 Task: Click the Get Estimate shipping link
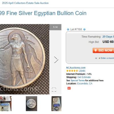point(84,77)
